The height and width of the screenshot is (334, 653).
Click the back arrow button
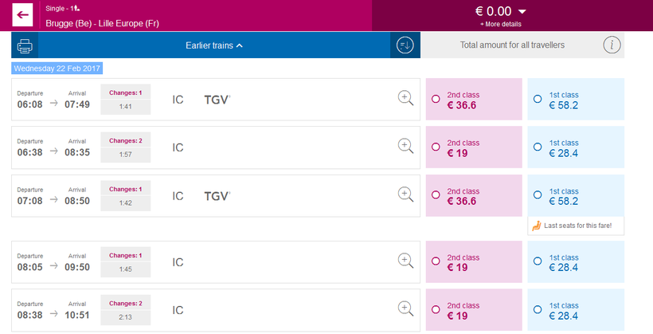click(x=22, y=15)
